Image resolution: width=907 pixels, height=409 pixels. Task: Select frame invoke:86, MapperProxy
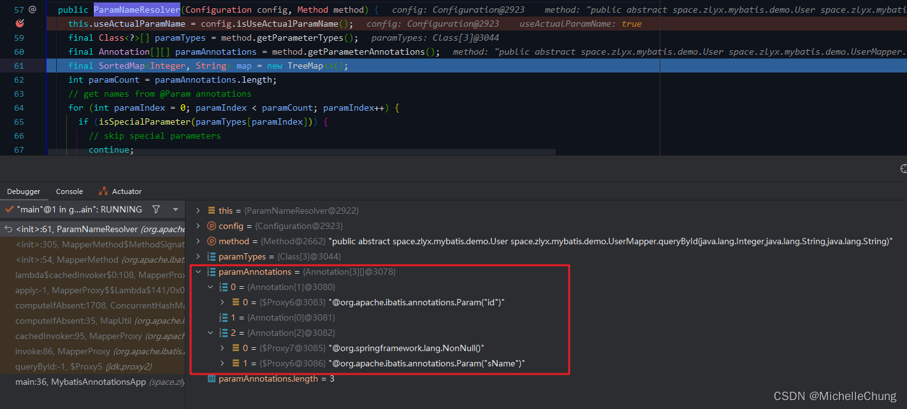pos(92,351)
